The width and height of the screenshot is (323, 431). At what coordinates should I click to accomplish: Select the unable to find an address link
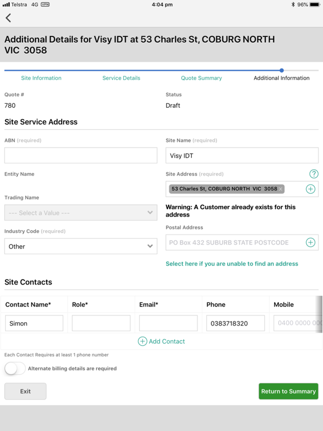(x=232, y=264)
